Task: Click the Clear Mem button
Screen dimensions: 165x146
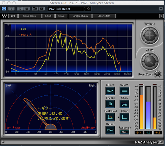Action: click(x=104, y=16)
